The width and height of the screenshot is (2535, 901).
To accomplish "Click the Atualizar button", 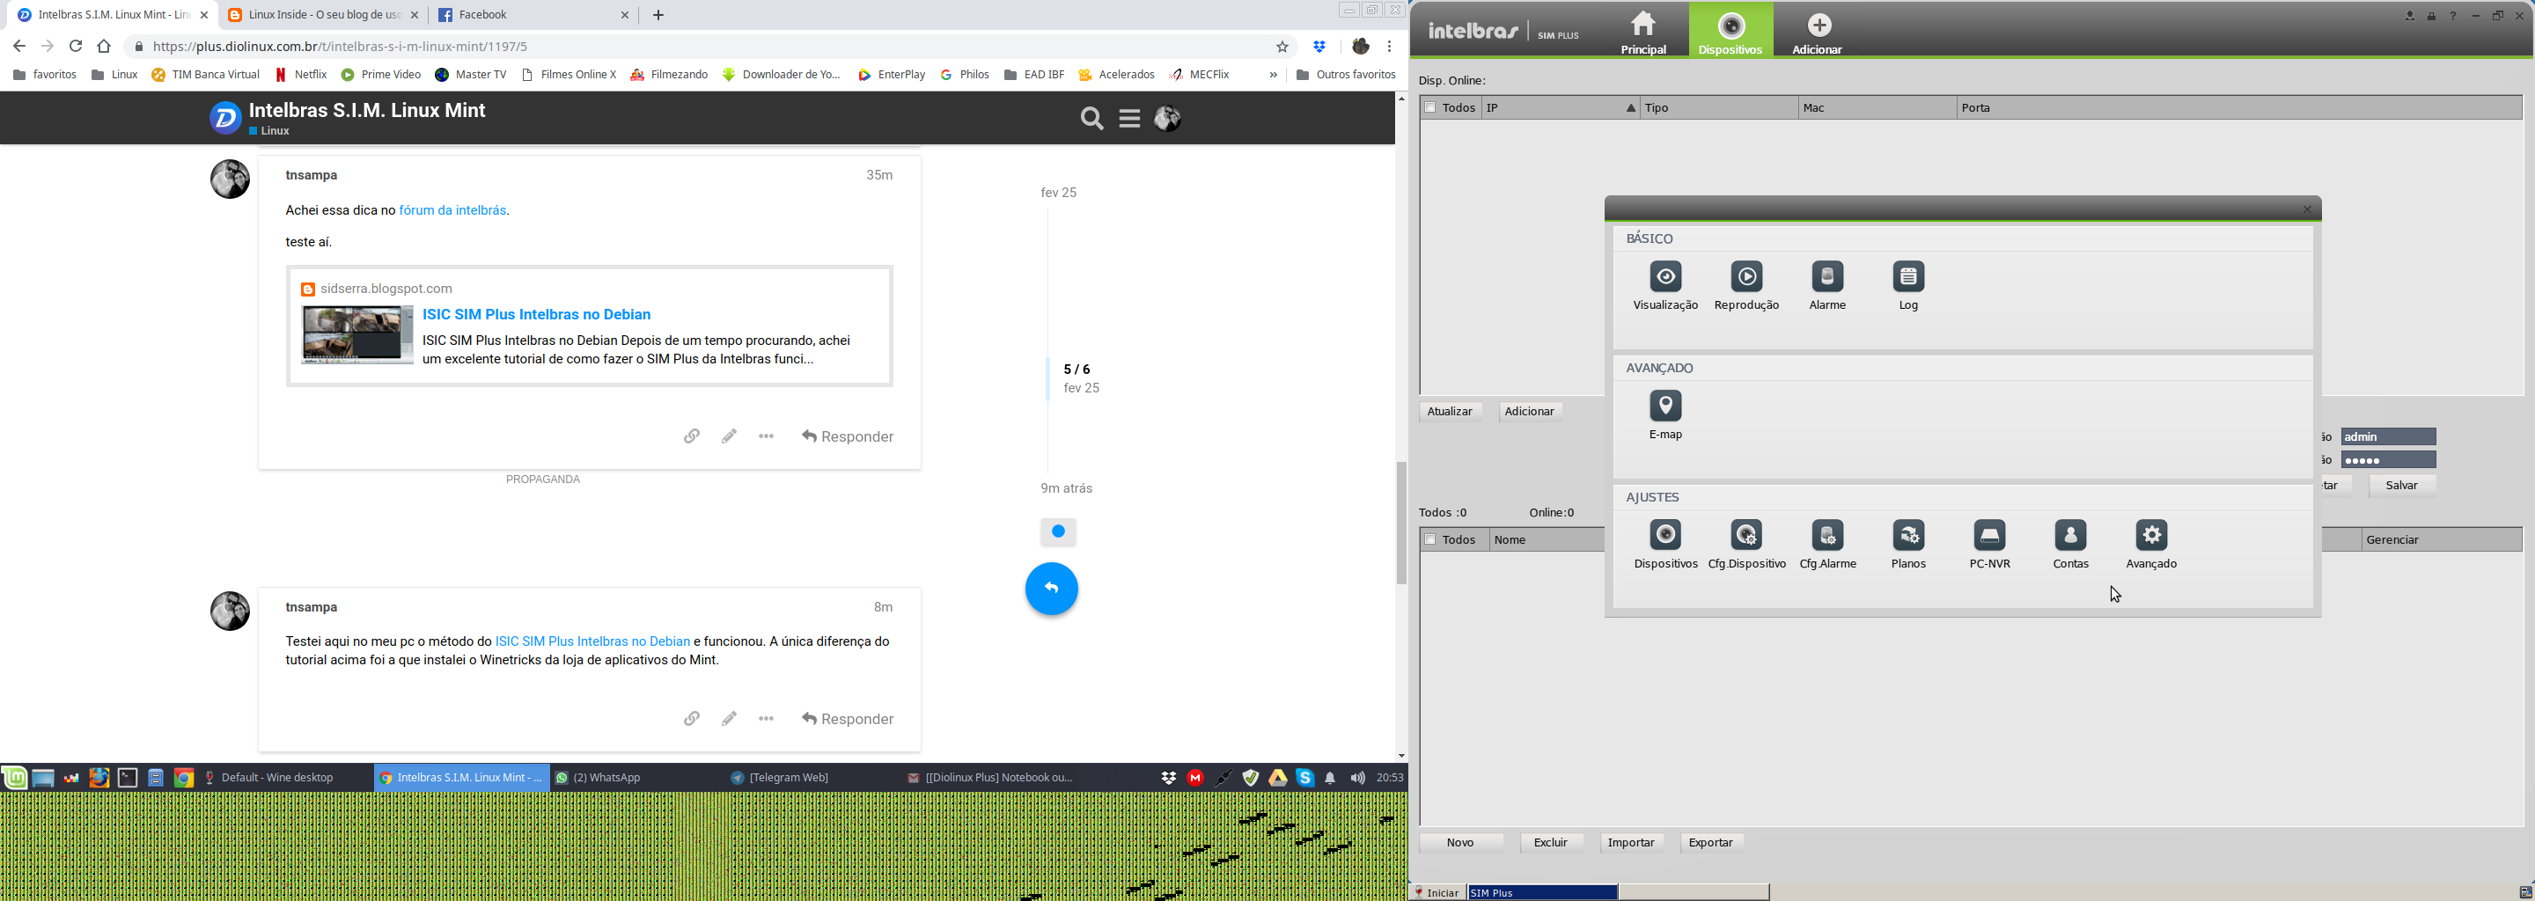I will [x=1450, y=412].
